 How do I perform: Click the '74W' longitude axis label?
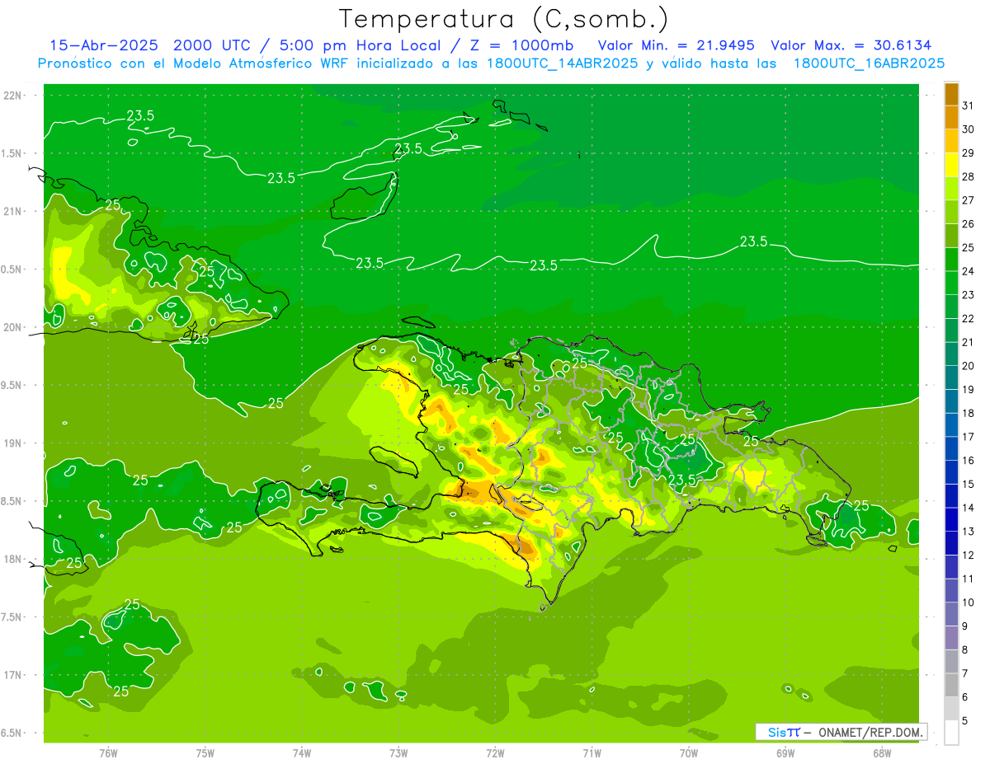[x=302, y=753]
